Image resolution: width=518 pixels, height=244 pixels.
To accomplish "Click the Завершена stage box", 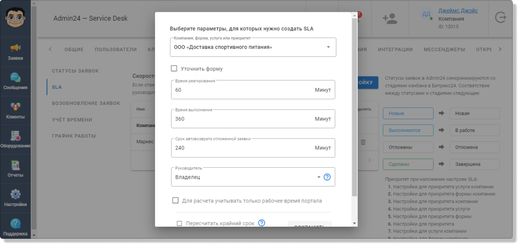I will 475,164.
